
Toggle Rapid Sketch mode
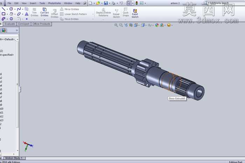135,13
